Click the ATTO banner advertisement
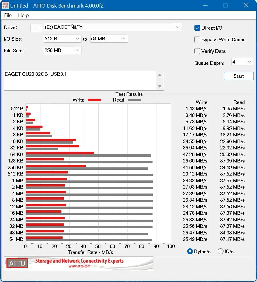 (x=79, y=263)
